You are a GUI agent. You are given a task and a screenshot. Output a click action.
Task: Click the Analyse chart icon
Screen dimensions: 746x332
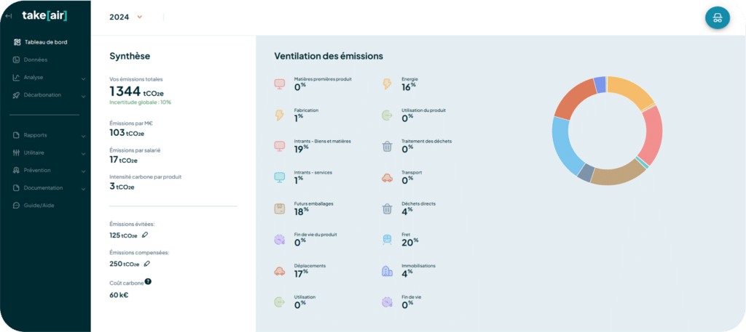16,77
